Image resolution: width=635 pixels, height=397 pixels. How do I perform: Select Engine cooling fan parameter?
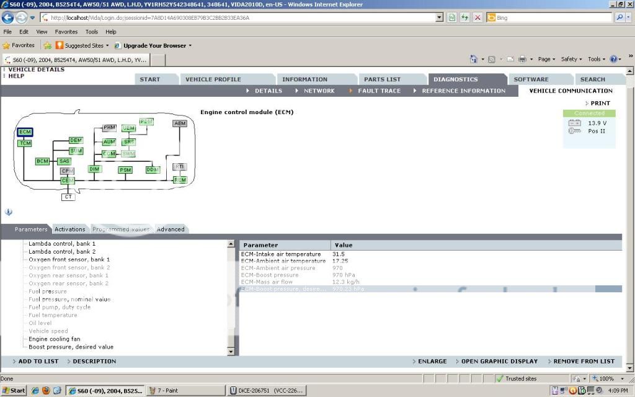[54, 339]
